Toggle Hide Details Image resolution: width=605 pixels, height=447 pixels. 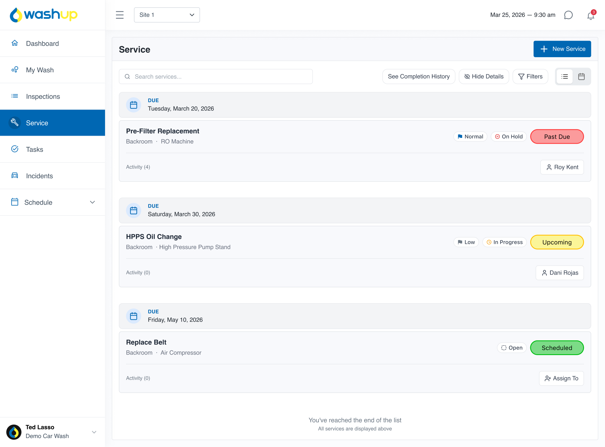(484, 77)
